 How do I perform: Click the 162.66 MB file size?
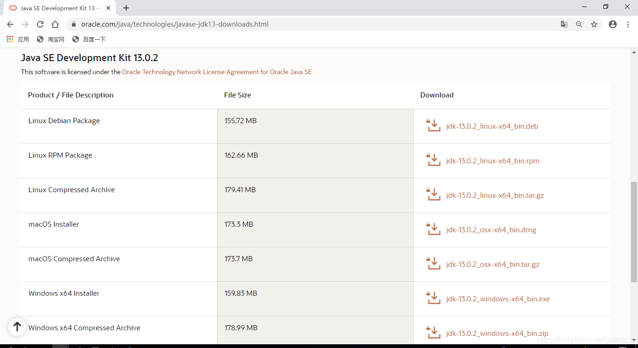pos(241,155)
